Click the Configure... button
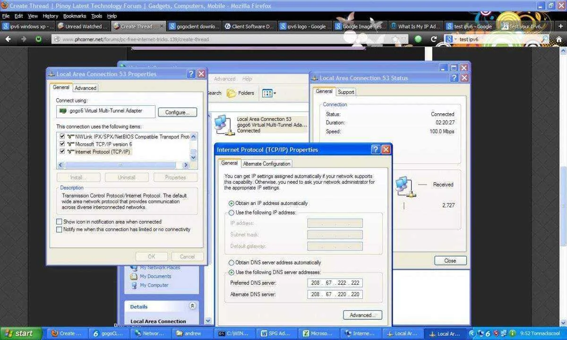 (178, 112)
